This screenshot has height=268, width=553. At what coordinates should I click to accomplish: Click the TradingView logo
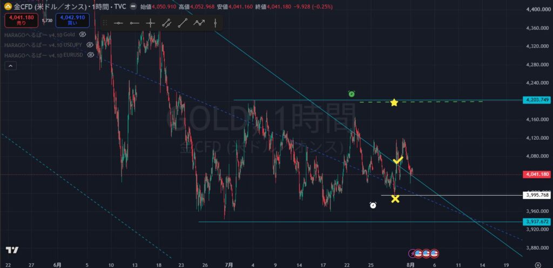(x=12, y=250)
